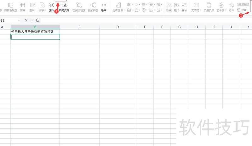Click the column chart icon
The height and width of the screenshot is (146, 252).
129,4
